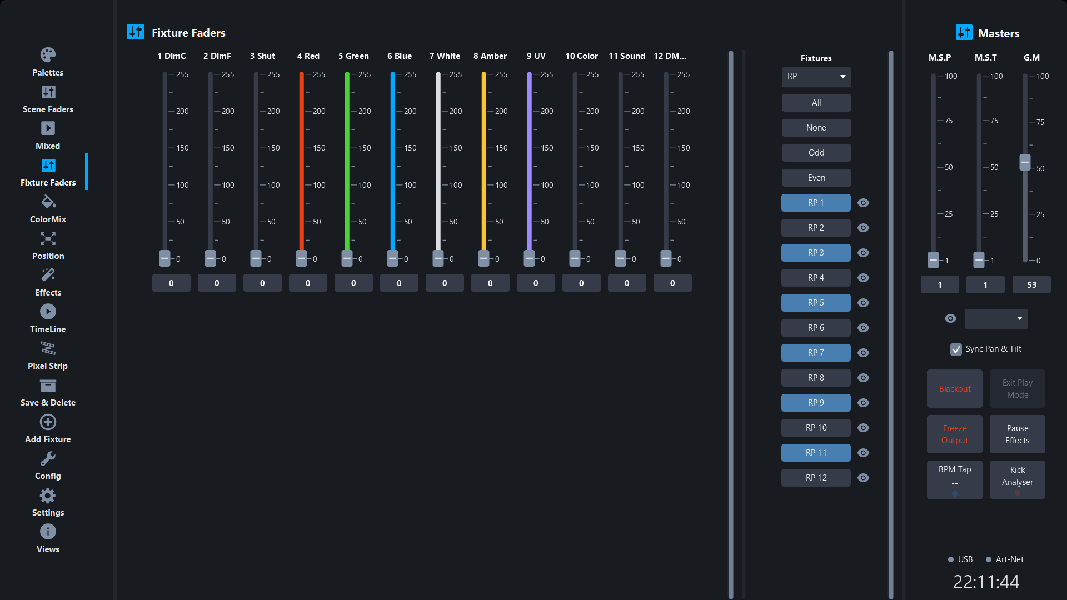The image size is (1067, 600).
Task: Click the value box under 6 Blue fader
Action: [x=399, y=283]
